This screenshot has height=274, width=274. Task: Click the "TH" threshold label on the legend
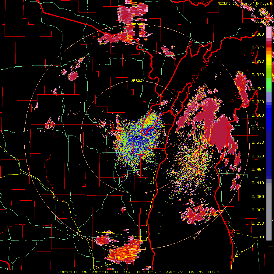click(x=262, y=237)
